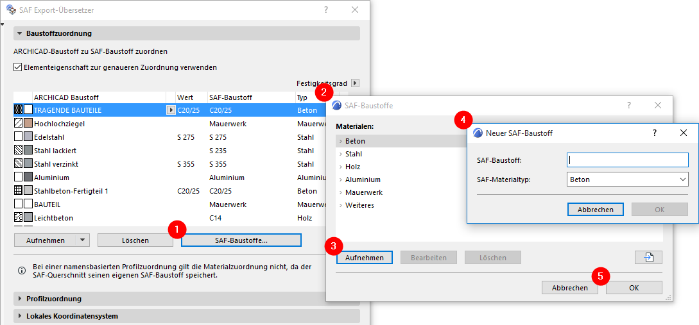Image resolution: width=699 pixels, height=325 pixels.
Task: Click Aufnehmen in the SAF-Baustoffe dialog
Action: click(364, 257)
